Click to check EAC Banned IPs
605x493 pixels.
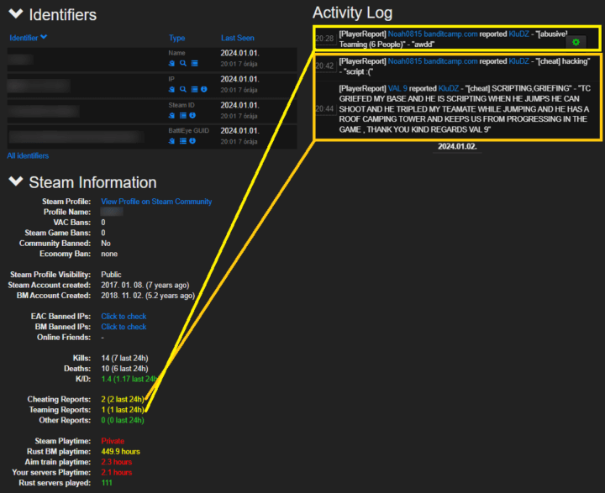pos(124,317)
